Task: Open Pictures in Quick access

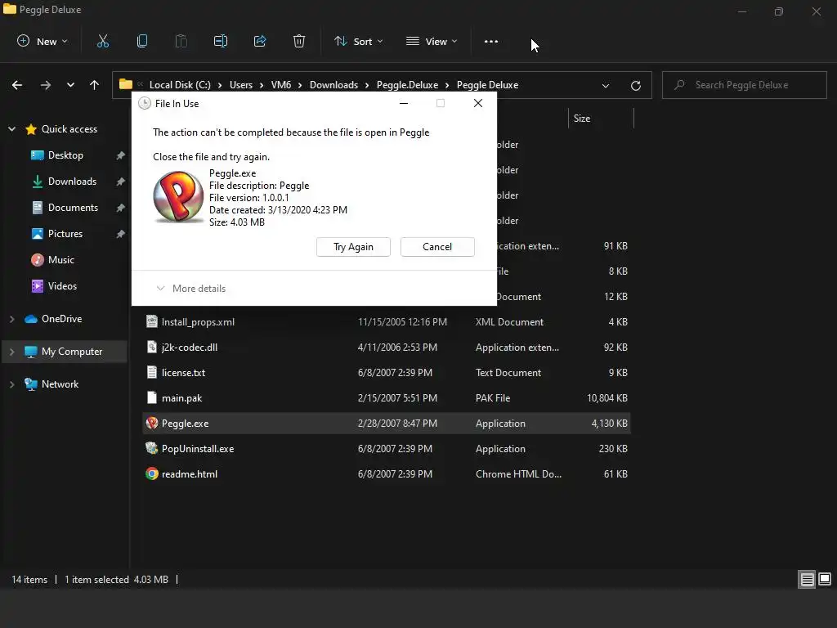Action: 65,234
